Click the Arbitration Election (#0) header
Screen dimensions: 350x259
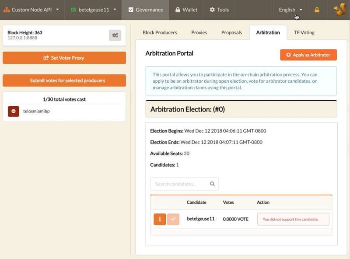click(241, 109)
